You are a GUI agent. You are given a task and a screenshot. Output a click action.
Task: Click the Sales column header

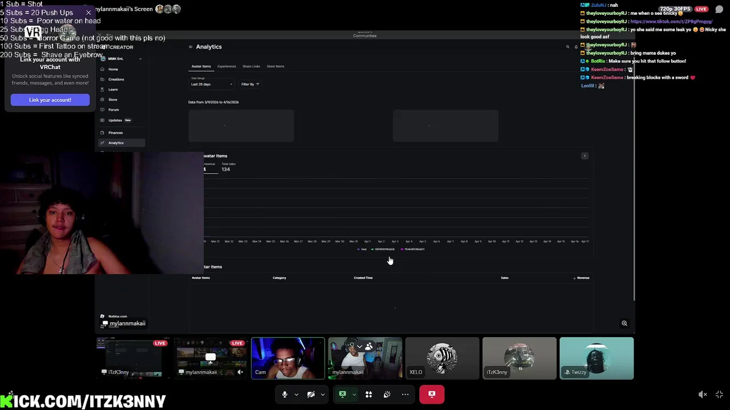coord(505,278)
